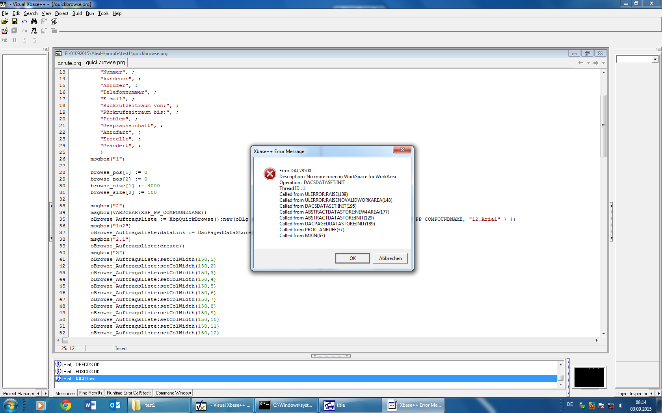Click the black preview thumbnail near Object Inspector
662x413 pixels.
589,378
